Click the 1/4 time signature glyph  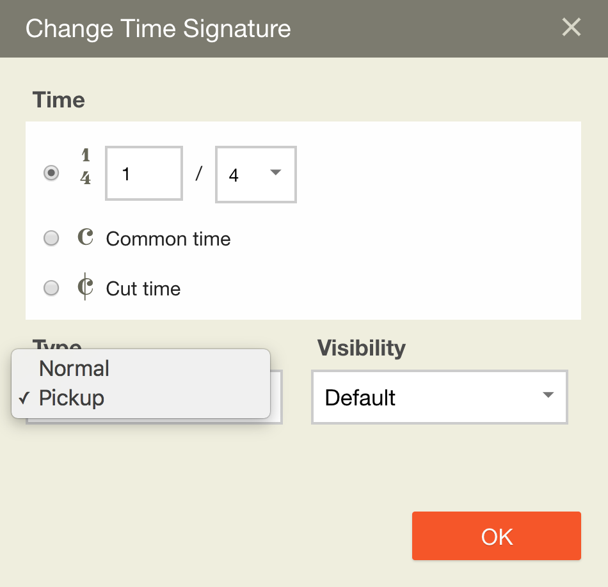click(x=85, y=167)
